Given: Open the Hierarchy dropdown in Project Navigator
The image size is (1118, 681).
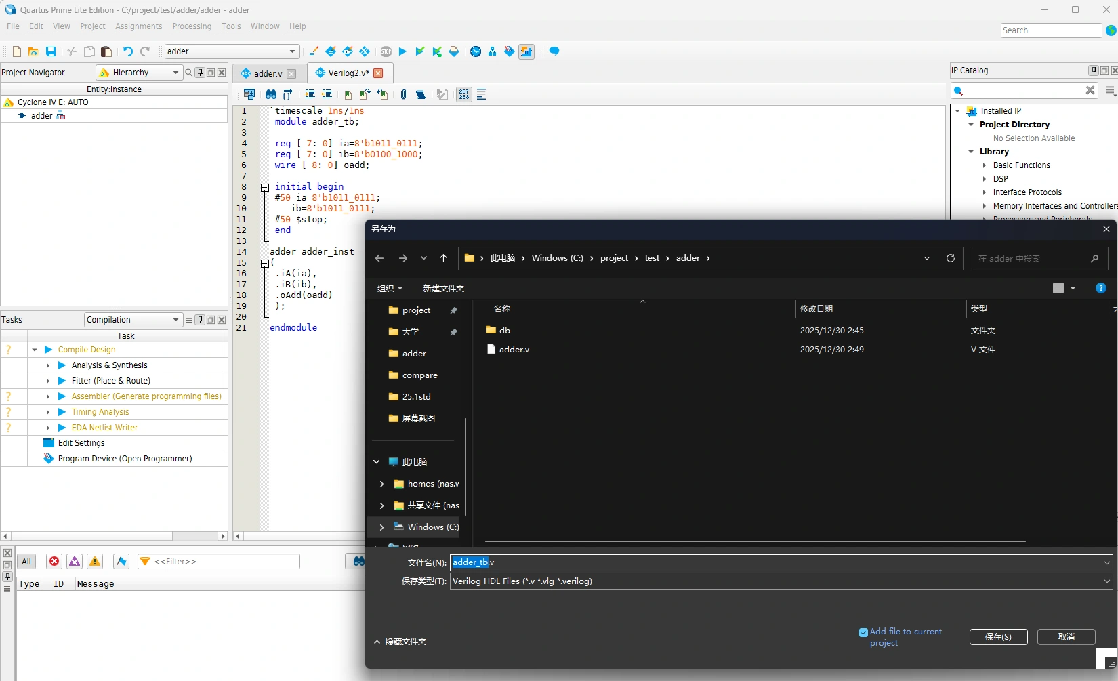Looking at the screenshot, I should (140, 73).
